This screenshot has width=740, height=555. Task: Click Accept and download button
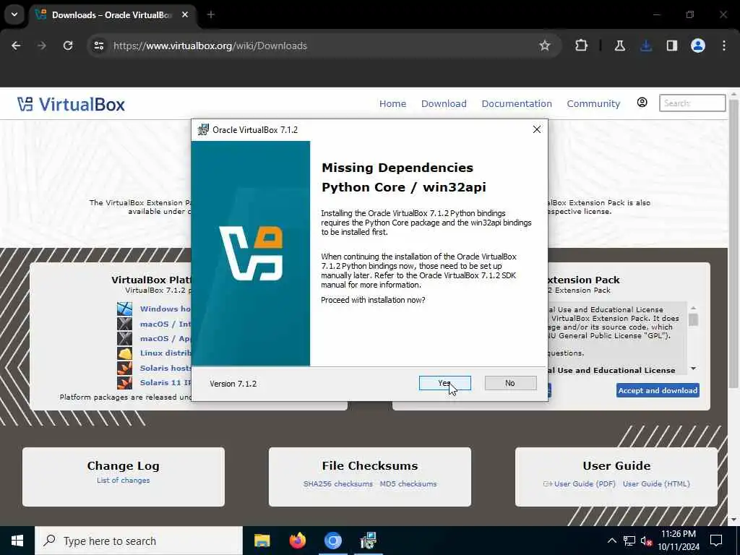click(658, 390)
